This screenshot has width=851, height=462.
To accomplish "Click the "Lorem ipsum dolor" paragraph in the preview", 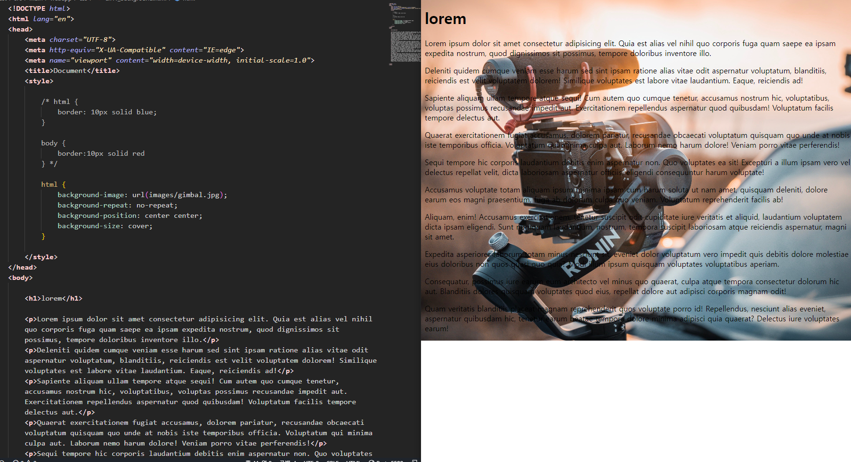I will pos(630,48).
